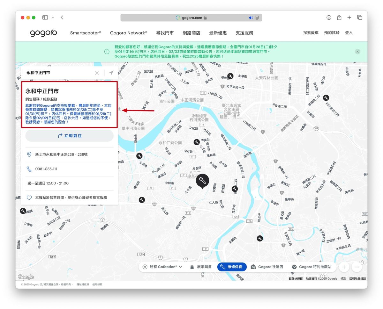Click locate-me arrow icon

coord(111,73)
